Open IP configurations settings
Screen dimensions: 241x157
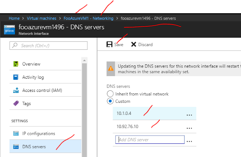(45, 134)
